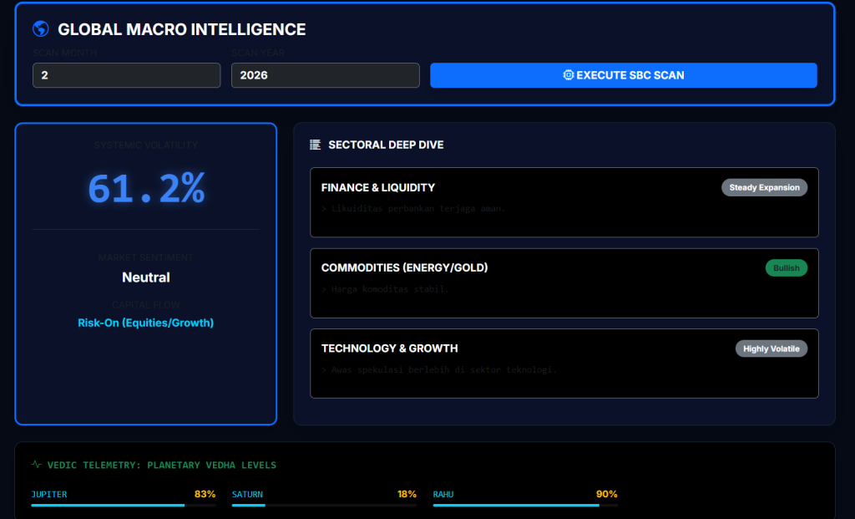This screenshot has width=855, height=519.
Task: Select the Commodities (Energy/Gold) heading
Action: pos(404,267)
